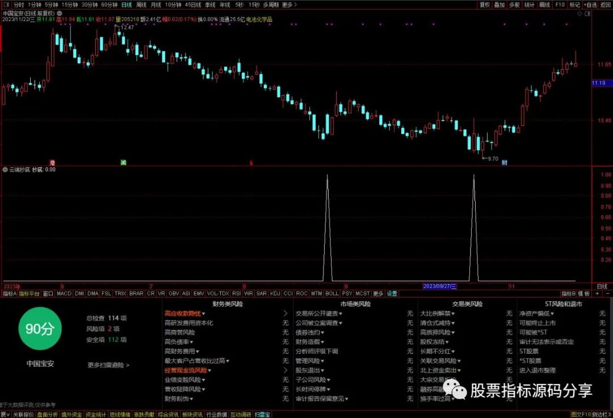Open 多周期 multi-period view
The width and height of the screenshot is (613, 418).
click(271, 5)
